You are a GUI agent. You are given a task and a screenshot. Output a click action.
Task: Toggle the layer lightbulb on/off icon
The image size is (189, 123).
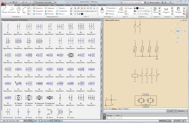(75, 14)
